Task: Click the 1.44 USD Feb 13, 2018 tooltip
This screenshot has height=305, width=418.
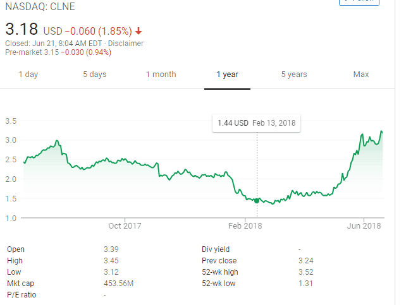Action: (x=256, y=123)
